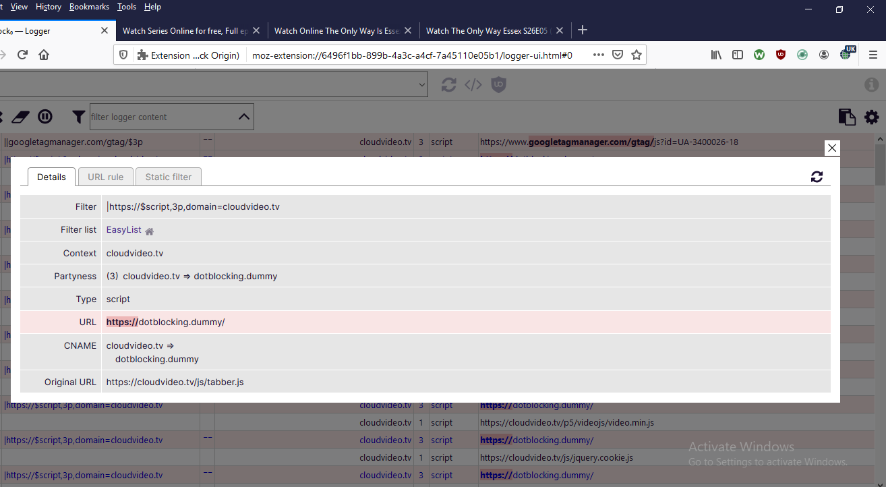Open uBlock Origin dashboard from the logger toolbar
Viewport: 886px width, 487px height.
click(498, 84)
